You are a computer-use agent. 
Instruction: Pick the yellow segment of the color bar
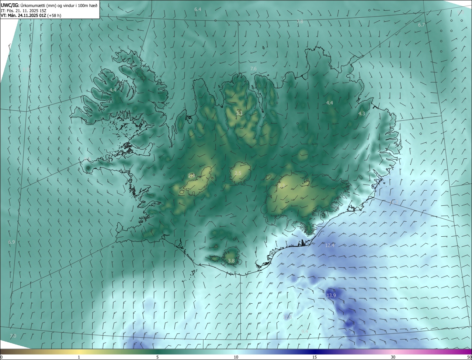79,352
